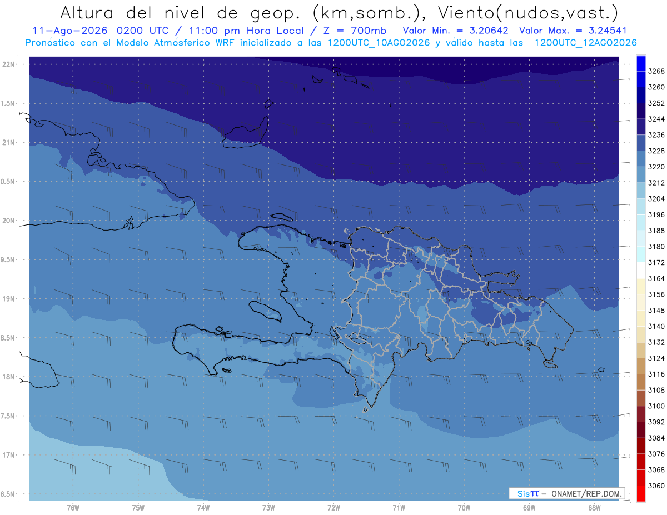
Task: Click the 17N latitude axis label
Action: pos(9,455)
